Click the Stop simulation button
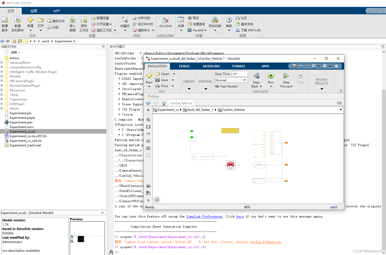Image resolution: width=386 pixels, height=255 pixels. click(300, 76)
